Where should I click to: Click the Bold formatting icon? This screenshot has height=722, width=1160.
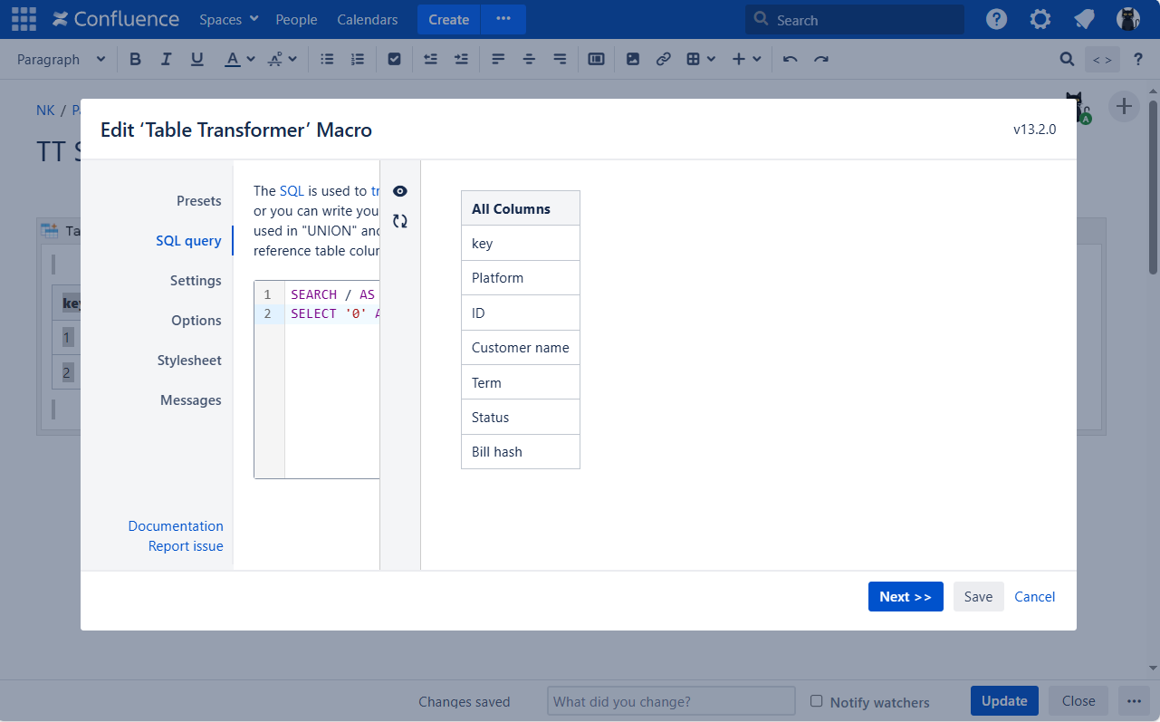tap(136, 59)
